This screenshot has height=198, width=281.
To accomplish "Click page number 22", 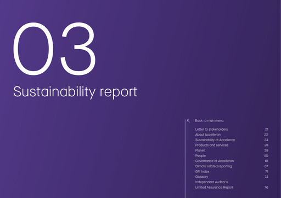I will coord(266,135).
